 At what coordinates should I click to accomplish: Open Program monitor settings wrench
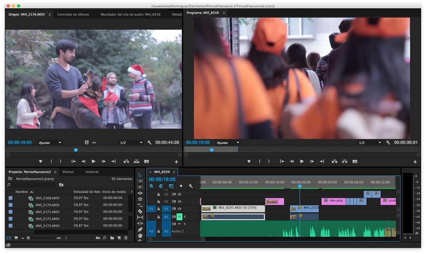pos(388,143)
